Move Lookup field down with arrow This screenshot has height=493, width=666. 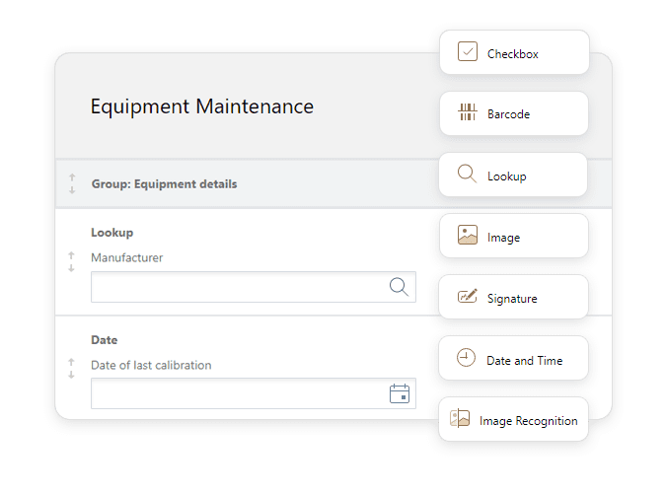[x=71, y=268]
